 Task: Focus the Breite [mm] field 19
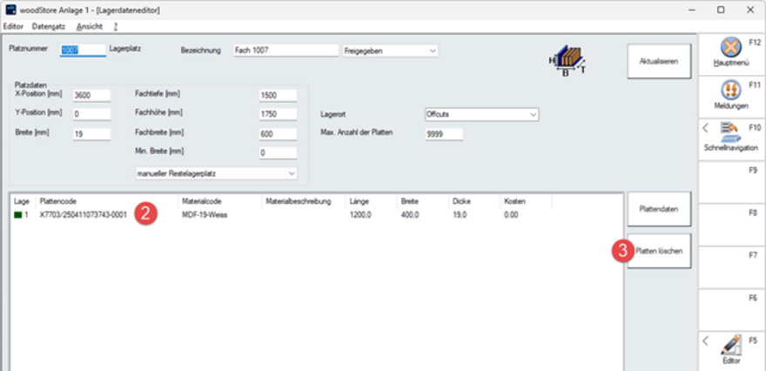pos(92,134)
